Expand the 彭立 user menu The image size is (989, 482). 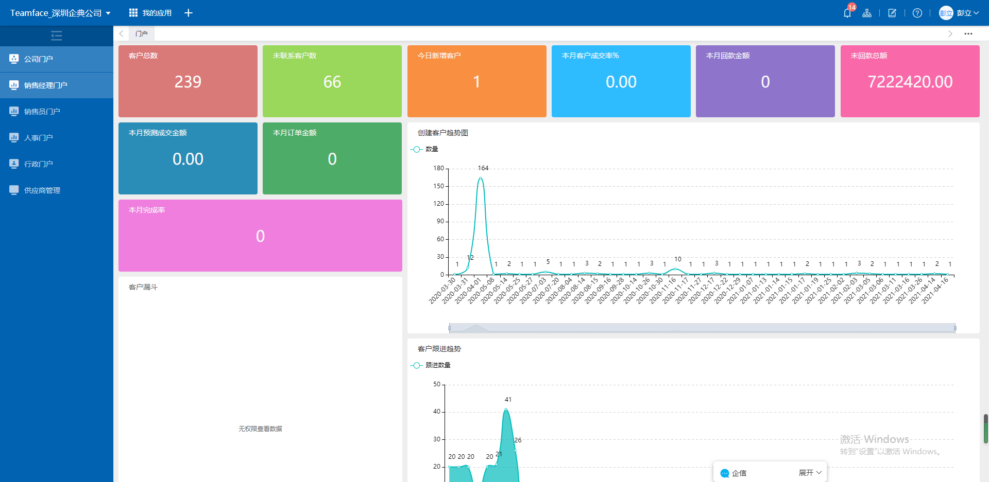[x=968, y=13]
